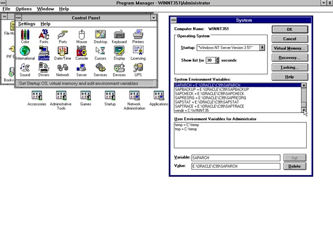Open the Keyboard settings icon
This screenshot has width=333, height=249.
click(119, 35)
